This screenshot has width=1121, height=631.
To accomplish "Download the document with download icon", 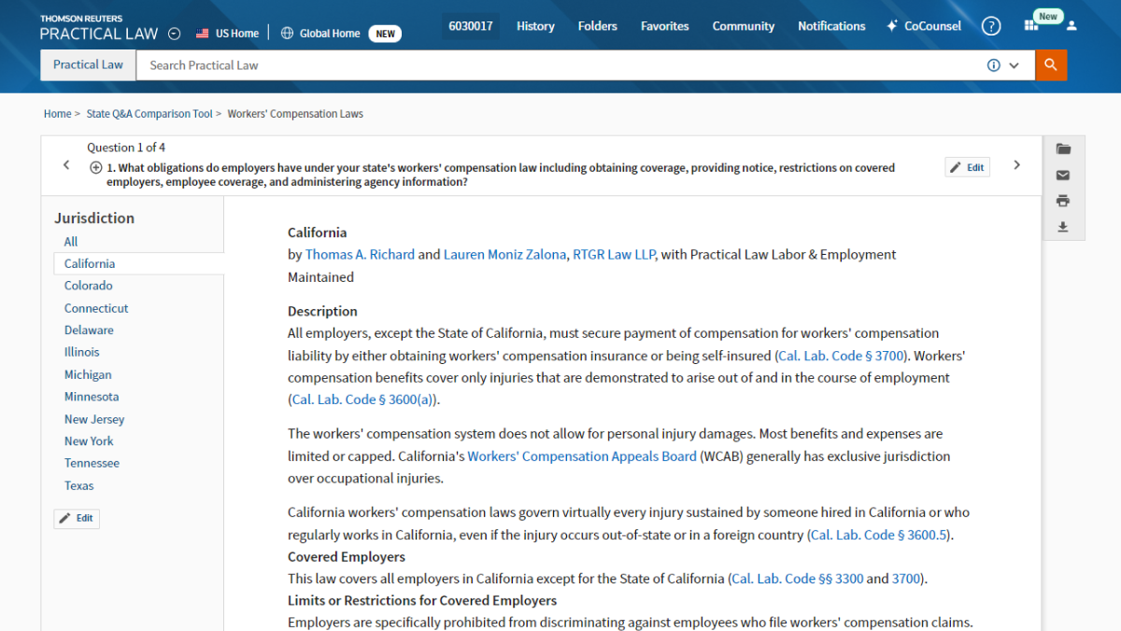I will [1063, 227].
